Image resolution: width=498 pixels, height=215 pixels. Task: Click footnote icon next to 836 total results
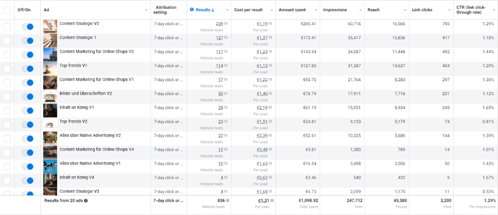point(228,201)
